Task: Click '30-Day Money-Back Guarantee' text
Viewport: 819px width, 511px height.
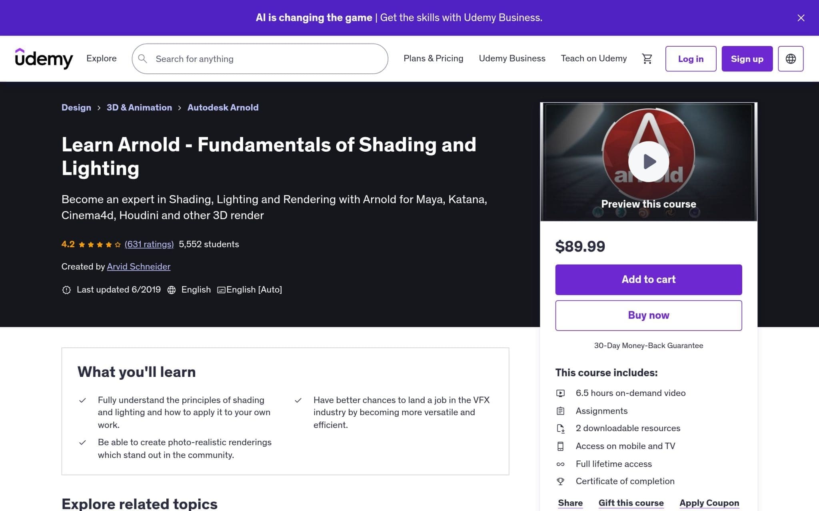Action: (648, 346)
